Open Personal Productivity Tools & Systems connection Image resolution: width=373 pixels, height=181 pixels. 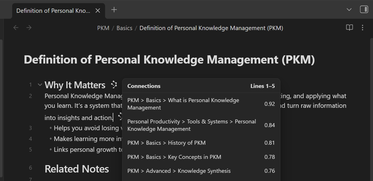pos(191,125)
